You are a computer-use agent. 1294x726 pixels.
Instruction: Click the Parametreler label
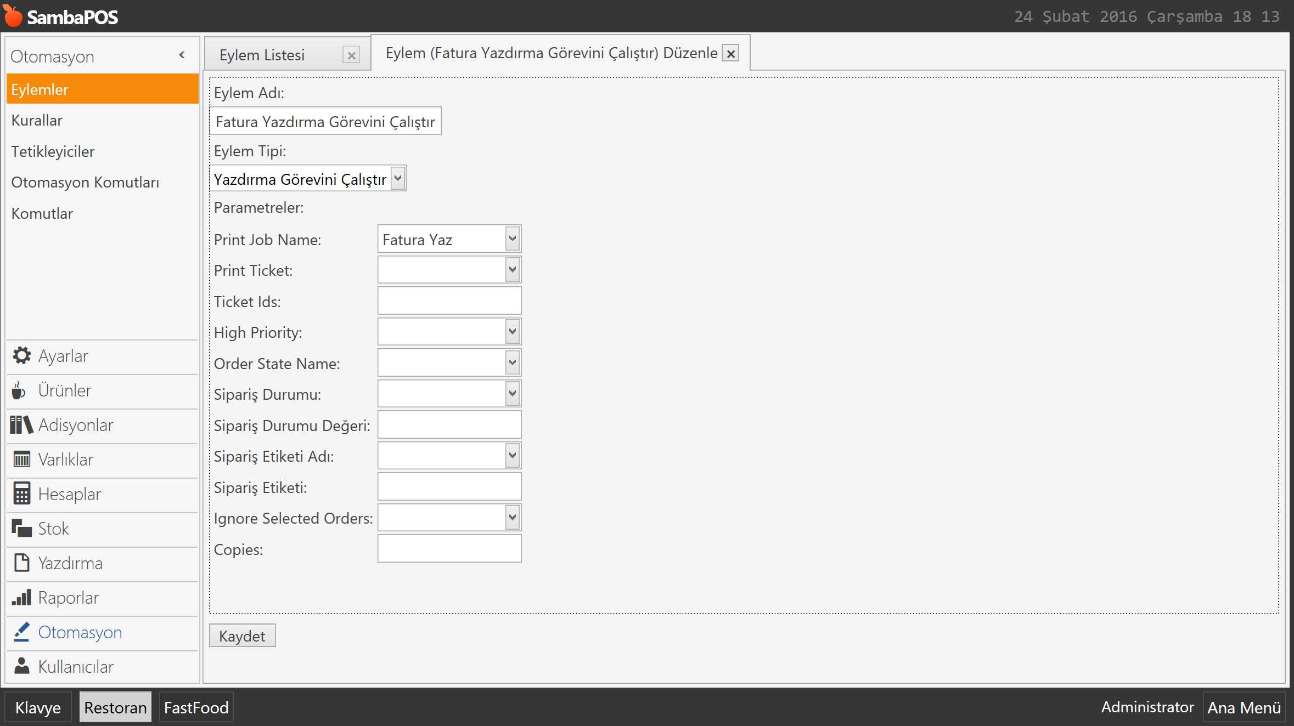click(x=258, y=207)
